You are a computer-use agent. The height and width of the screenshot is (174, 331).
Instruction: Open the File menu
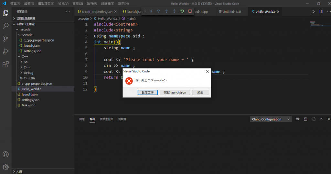click(15, 4)
